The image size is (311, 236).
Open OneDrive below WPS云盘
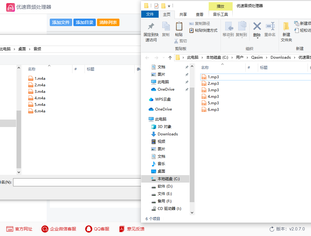pyautogui.click(x=160, y=109)
